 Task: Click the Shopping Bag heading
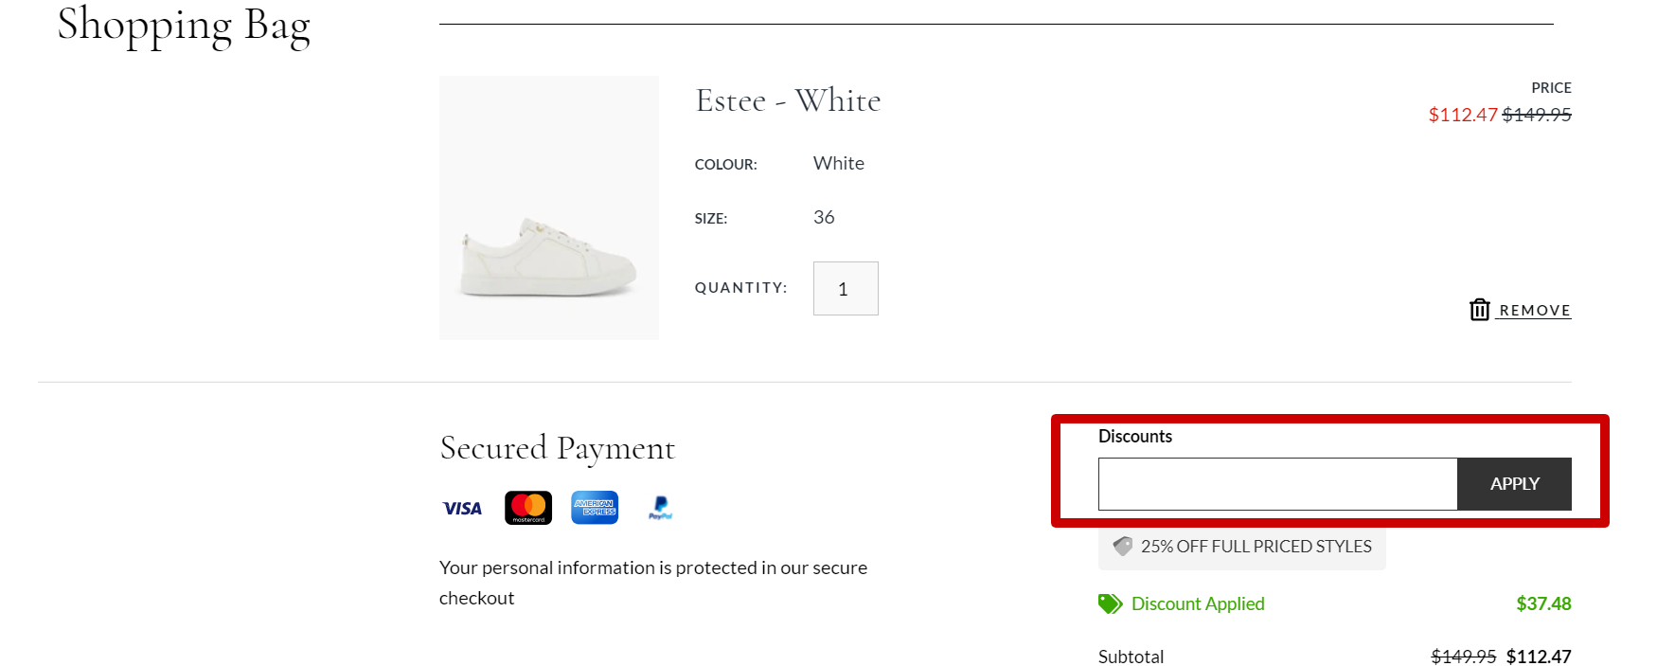click(x=184, y=26)
